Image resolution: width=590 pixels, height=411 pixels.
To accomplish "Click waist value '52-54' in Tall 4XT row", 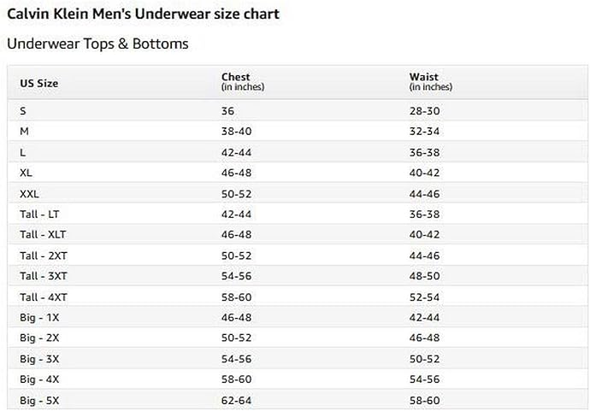I will tap(424, 297).
